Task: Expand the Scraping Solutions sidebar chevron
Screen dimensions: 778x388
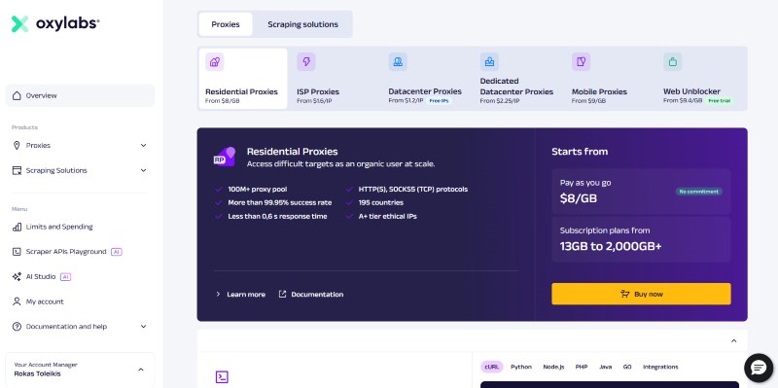Action: point(143,170)
